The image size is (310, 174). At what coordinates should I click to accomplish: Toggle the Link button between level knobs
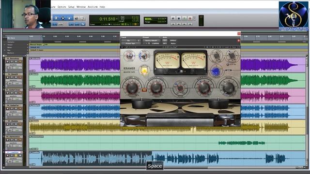(x=144, y=90)
